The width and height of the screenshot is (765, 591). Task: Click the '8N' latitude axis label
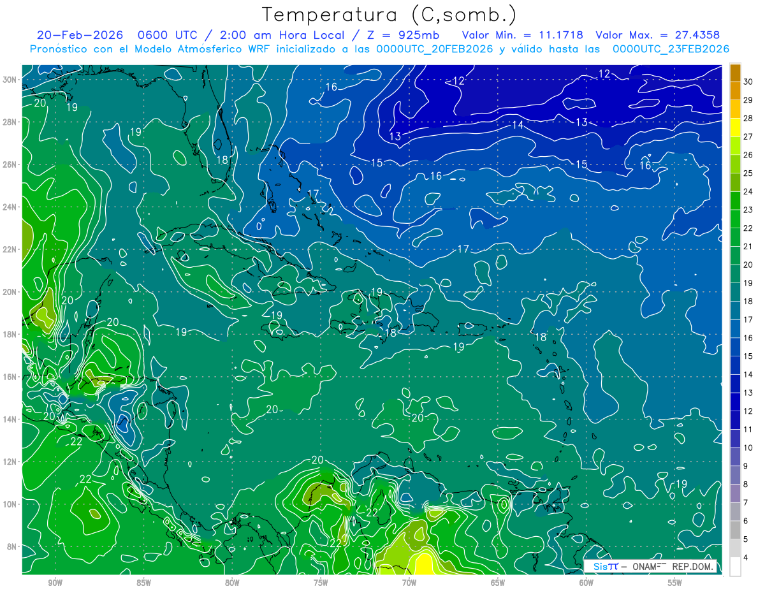click(13, 546)
